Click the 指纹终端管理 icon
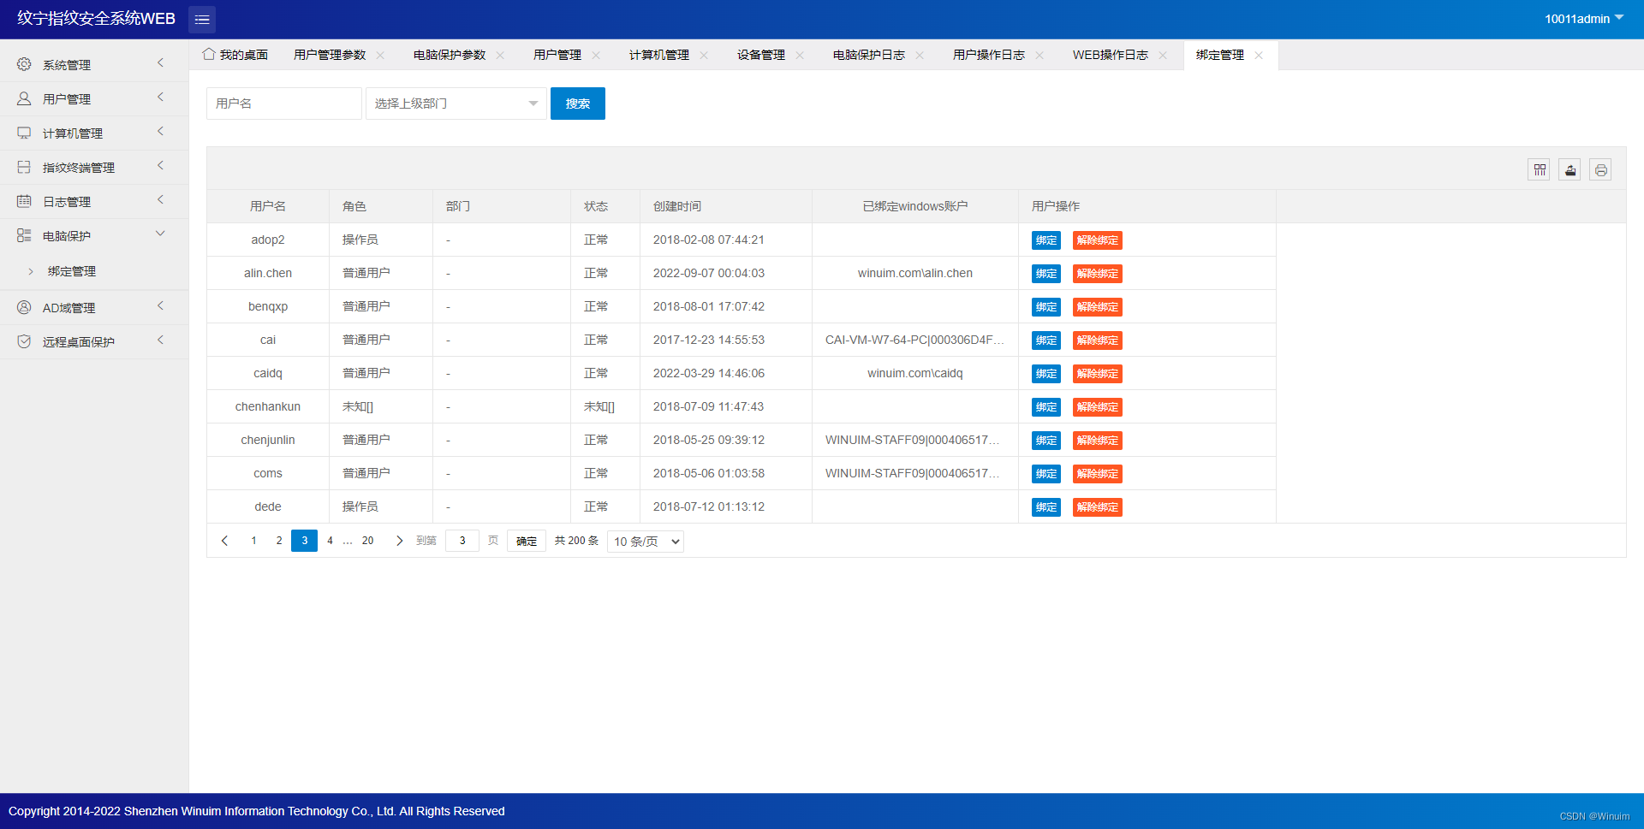This screenshot has height=829, width=1644. pyautogui.click(x=24, y=167)
